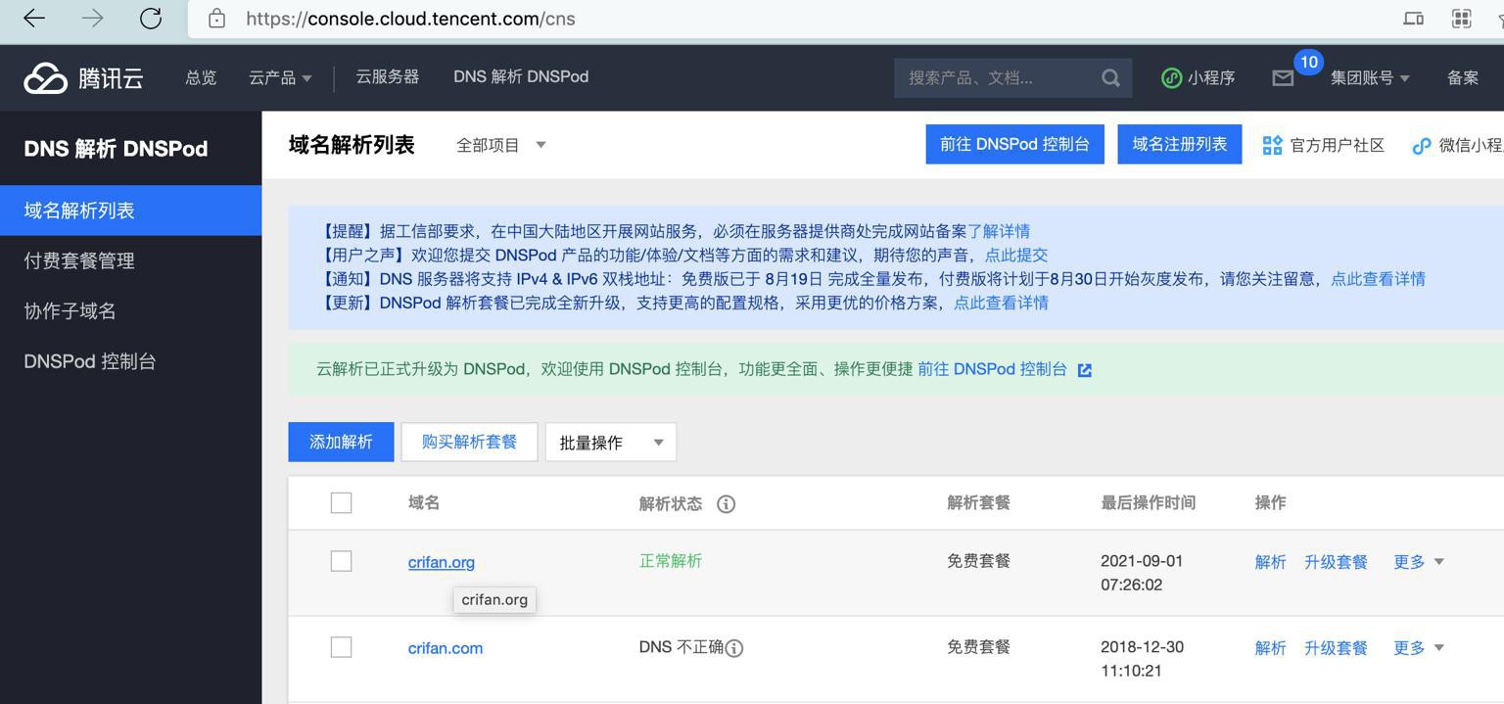Click the 添加解析 button
The height and width of the screenshot is (704, 1504).
click(x=341, y=442)
